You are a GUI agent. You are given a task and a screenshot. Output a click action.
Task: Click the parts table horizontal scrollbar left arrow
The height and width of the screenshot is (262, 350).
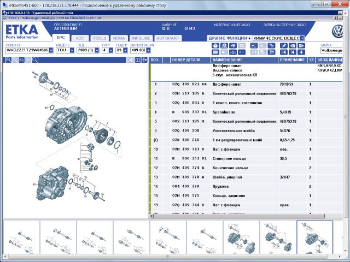(151, 216)
